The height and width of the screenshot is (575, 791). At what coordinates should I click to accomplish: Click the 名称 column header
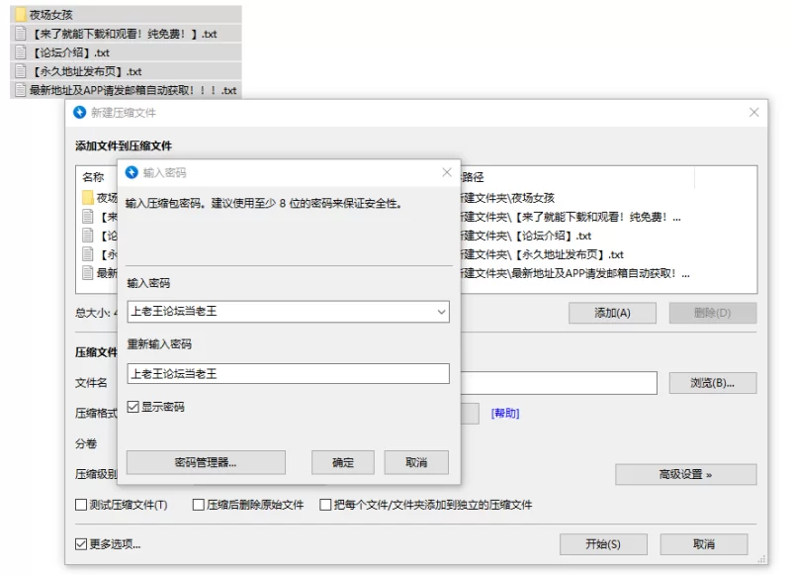coord(93,177)
